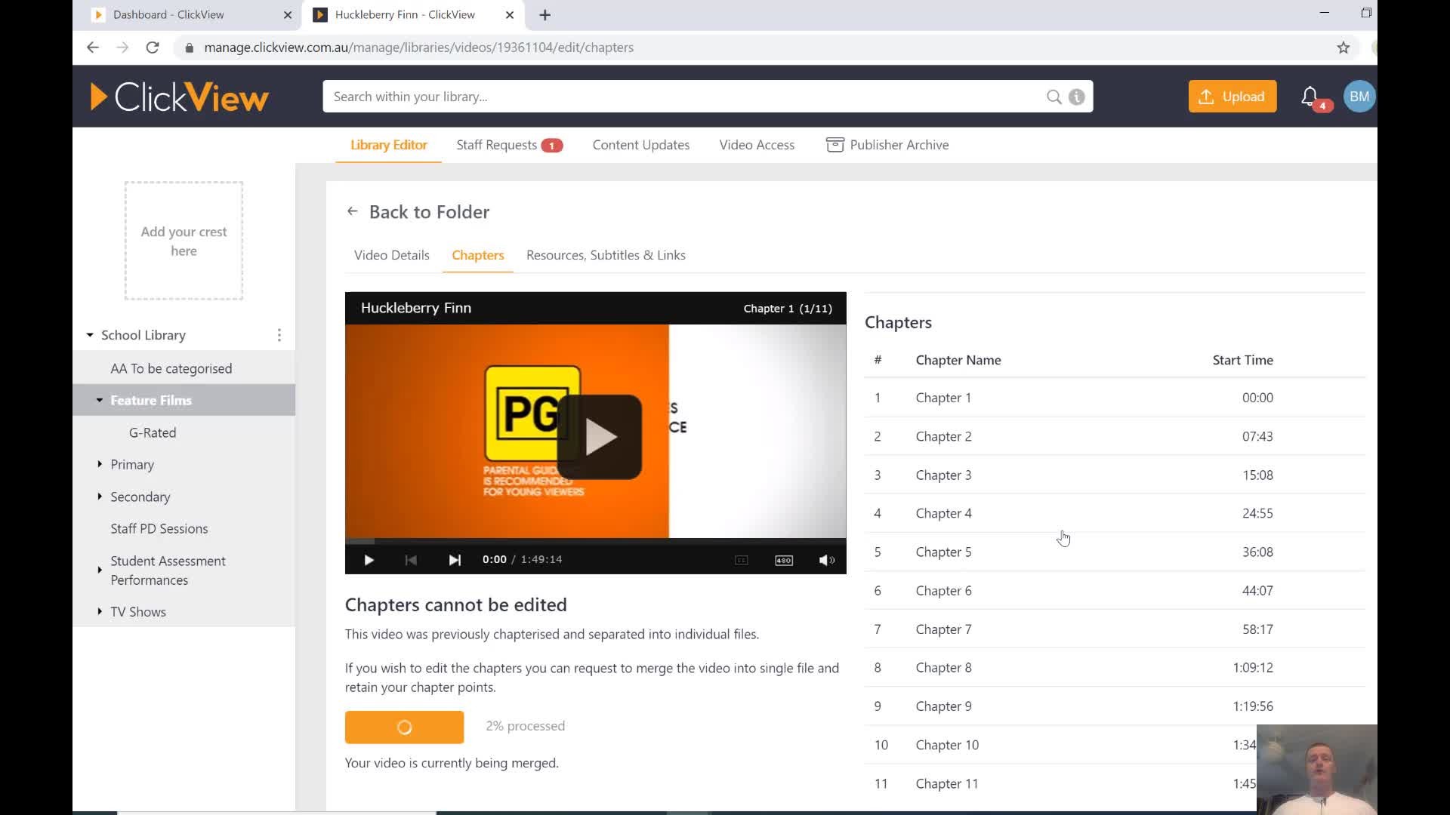
Task: Skip to previous chapter in player
Action: tap(411, 560)
